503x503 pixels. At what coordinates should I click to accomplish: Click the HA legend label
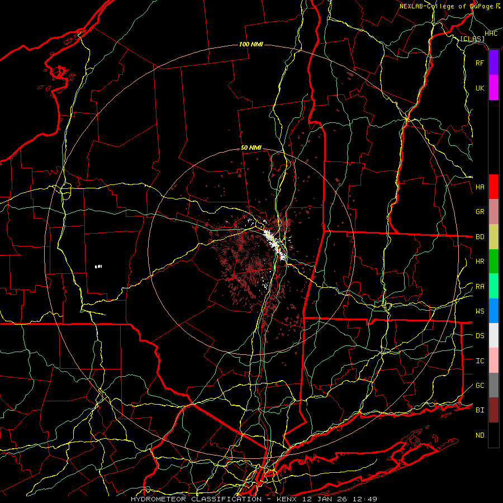pyautogui.click(x=480, y=187)
